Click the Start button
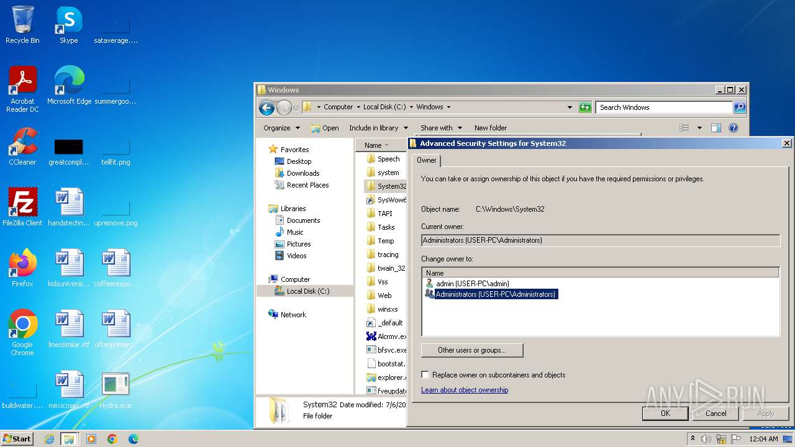Screen dimensions: 795x447 17,439
